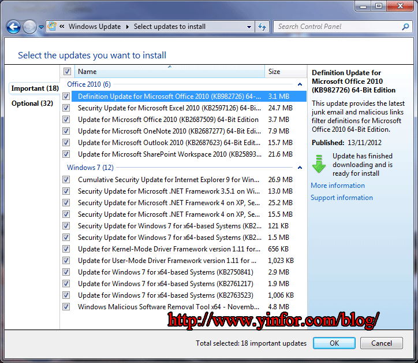Viewport: 418px width, 363px height.
Task: Switch to the Important (18) list
Action: (35, 88)
